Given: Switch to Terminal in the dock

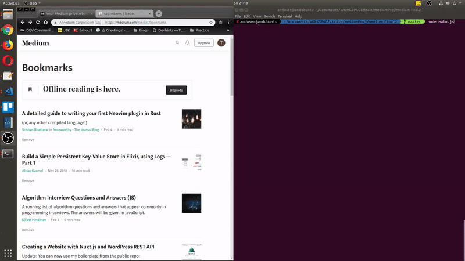Looking at the screenshot, I should point(8,154).
